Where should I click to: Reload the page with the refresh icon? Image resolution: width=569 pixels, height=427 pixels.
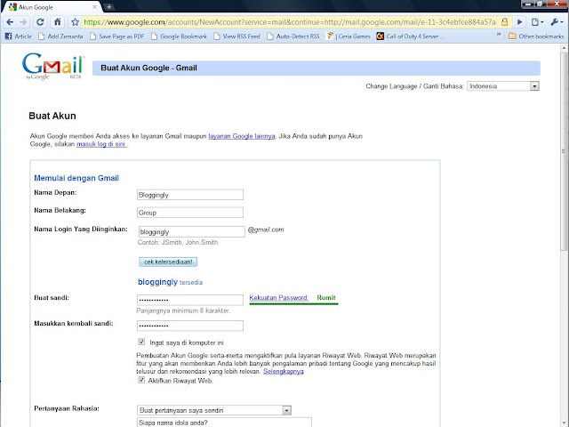(40, 22)
